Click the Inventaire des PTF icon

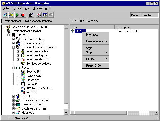(23, 59)
